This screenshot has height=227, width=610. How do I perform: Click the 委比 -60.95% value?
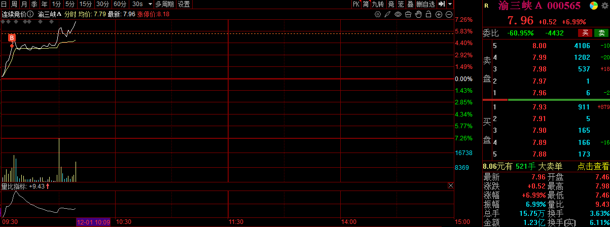(520, 33)
